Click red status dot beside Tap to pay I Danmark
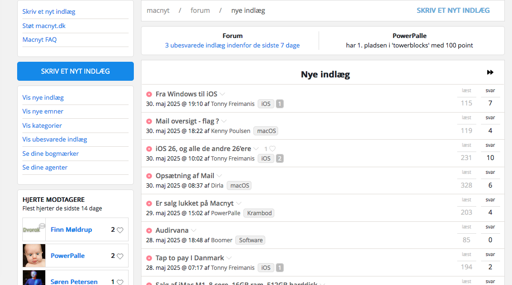Screen dimensions: 512x285 coord(149,258)
